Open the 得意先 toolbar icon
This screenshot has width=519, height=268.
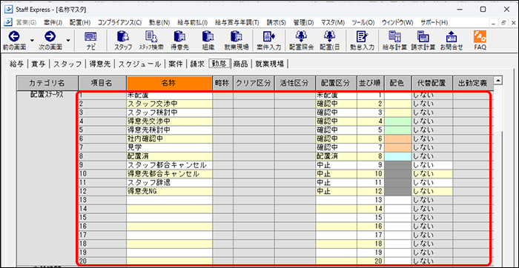[x=179, y=36]
